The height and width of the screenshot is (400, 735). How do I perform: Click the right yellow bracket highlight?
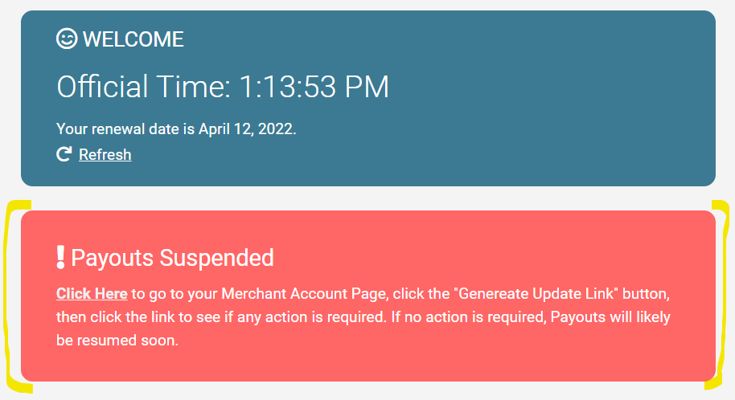pos(723,297)
